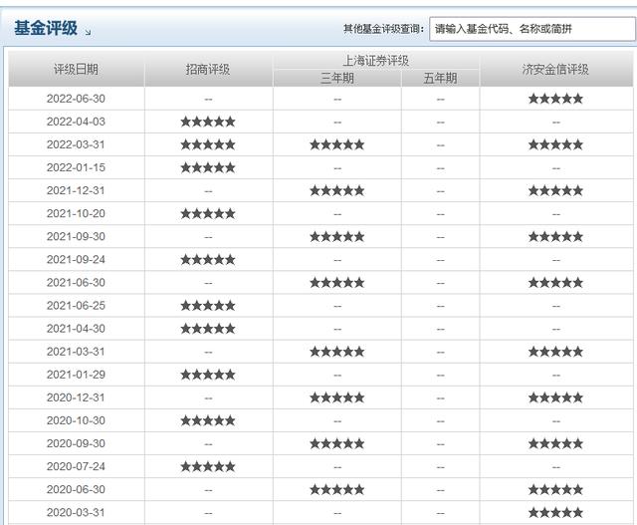Click 招商评级 stars in the 2021-09-24 row
Image resolution: width=637 pixels, height=525 pixels.
click(208, 259)
